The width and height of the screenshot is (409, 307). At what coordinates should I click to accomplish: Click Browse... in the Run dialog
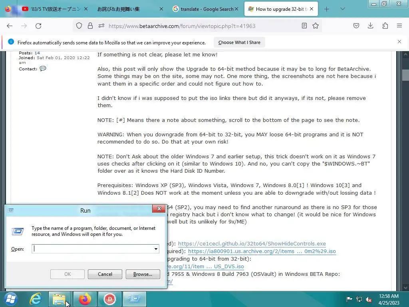pos(143,274)
